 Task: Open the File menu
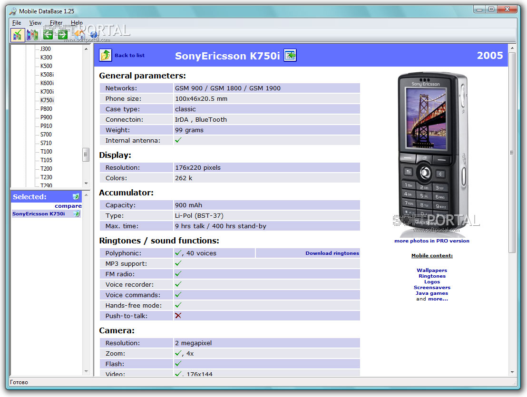pos(17,22)
